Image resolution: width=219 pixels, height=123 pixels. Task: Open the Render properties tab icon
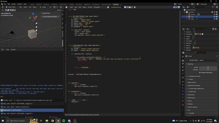point(183,61)
